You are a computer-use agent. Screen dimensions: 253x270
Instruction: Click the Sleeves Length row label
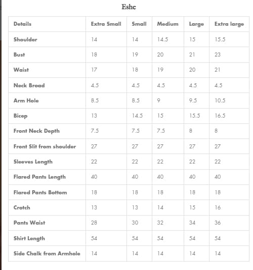(33, 162)
